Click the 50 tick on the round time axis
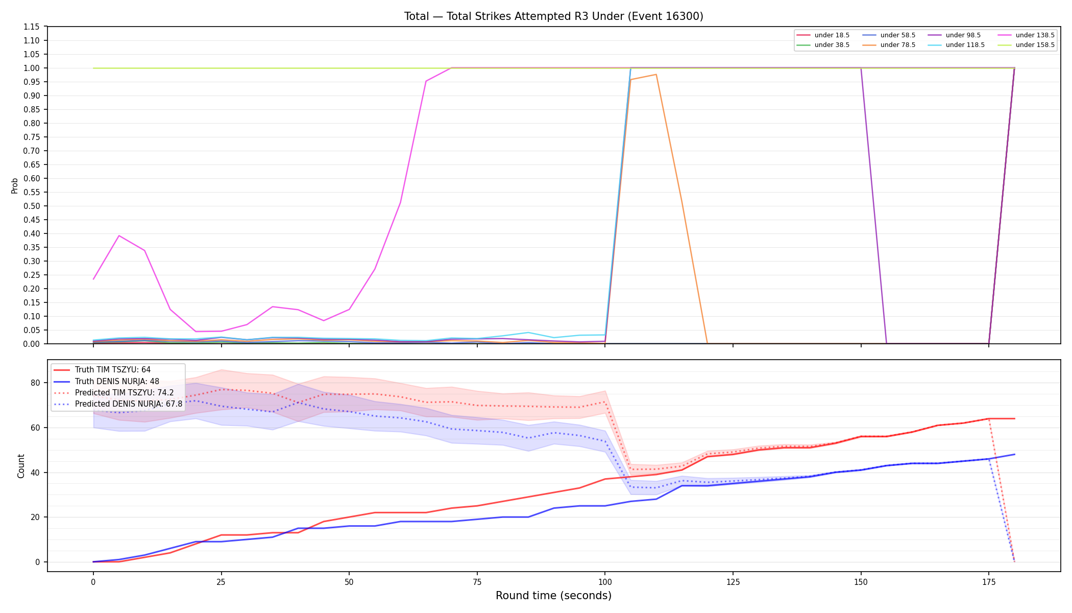 click(349, 581)
